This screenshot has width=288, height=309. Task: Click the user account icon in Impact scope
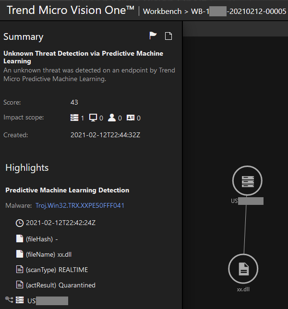coord(112,118)
